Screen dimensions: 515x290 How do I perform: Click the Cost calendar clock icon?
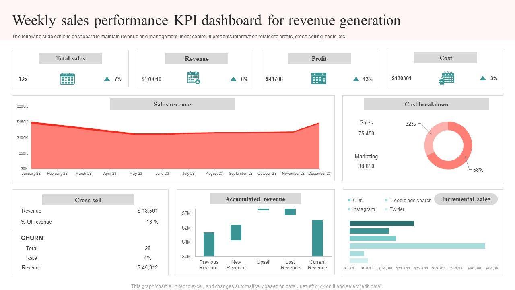[x=446, y=78]
